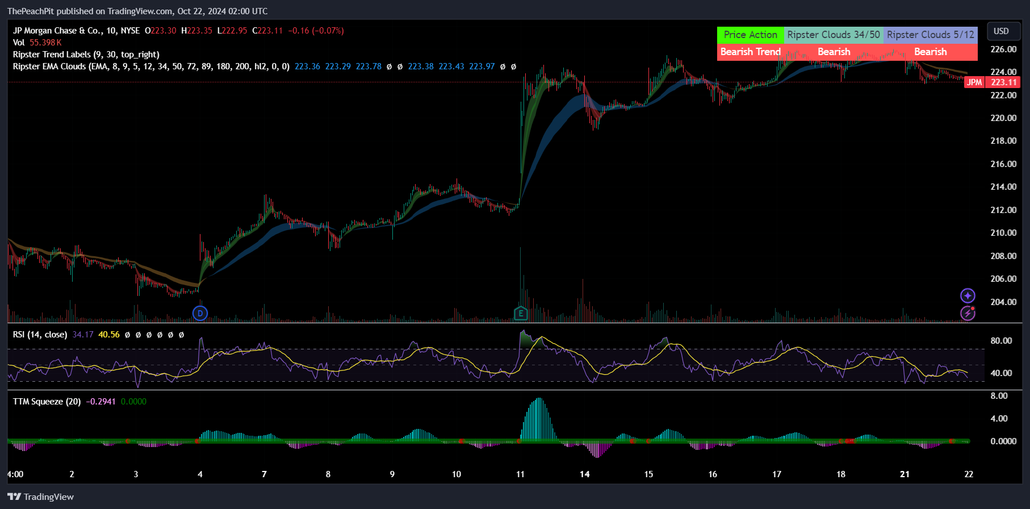The height and width of the screenshot is (509, 1030).
Task: Click the tall volume spike bar on day 11
Action: click(520, 284)
